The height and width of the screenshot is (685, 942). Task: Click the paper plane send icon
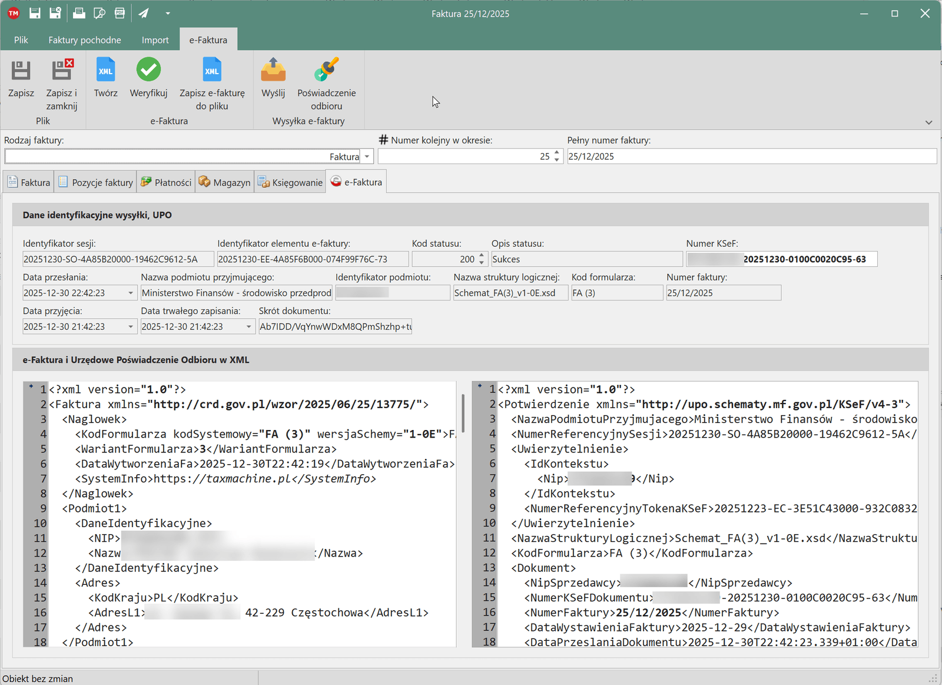[x=144, y=13]
